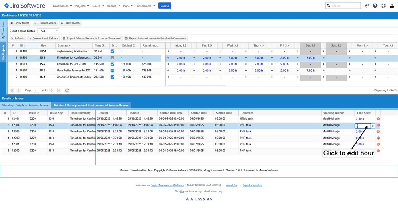Delete worklog 12401 with red minus icon
The height and width of the screenshot is (224, 398).
378,119
